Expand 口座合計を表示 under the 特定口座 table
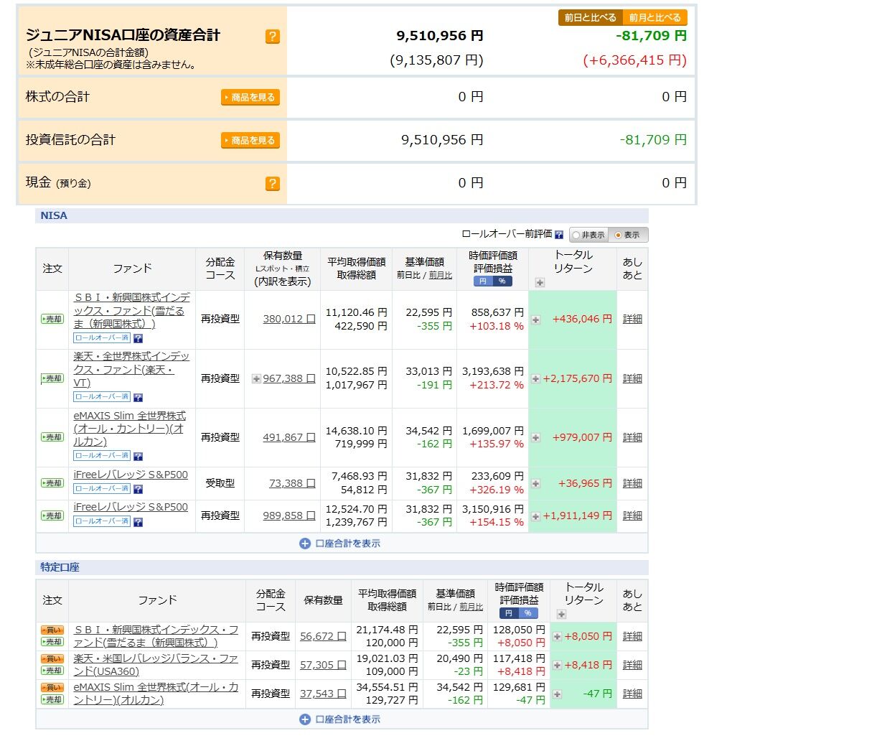 (340, 719)
